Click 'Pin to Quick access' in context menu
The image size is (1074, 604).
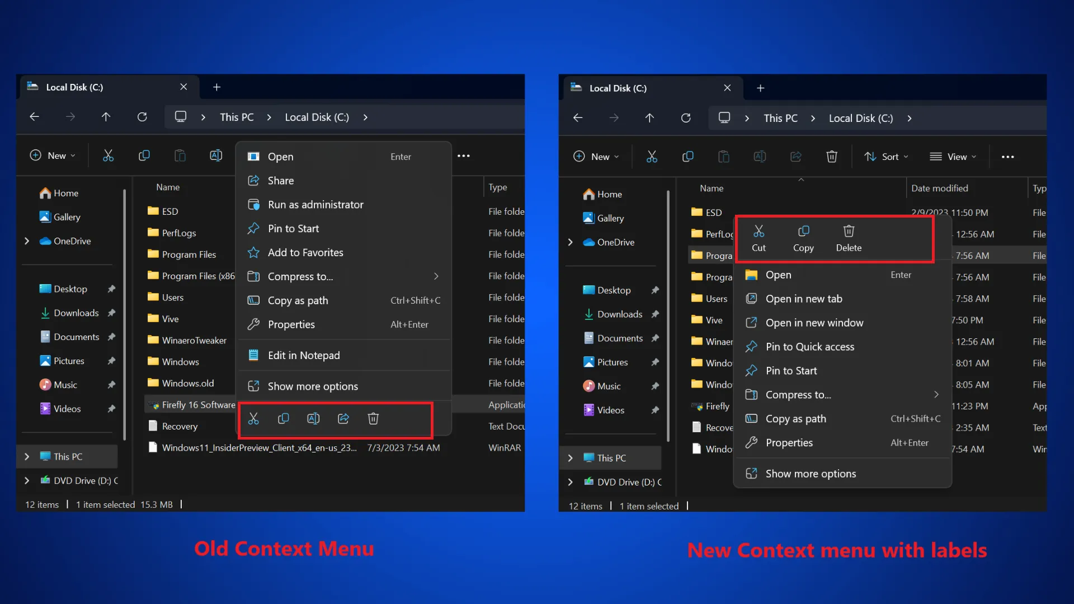click(x=810, y=346)
